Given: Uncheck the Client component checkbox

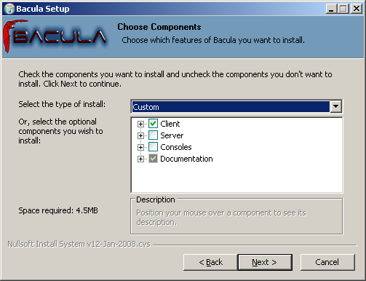Looking at the screenshot, I should [x=153, y=124].
